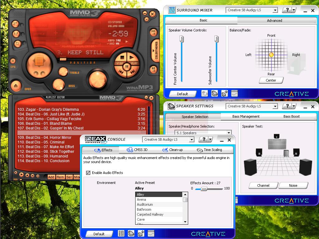Click down arrow of preset list scrollbar
This screenshot has width=319, height=239.
tap(185, 222)
